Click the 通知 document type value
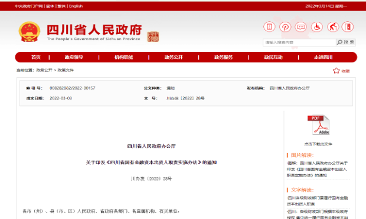366x219 pixels. [x=171, y=88]
